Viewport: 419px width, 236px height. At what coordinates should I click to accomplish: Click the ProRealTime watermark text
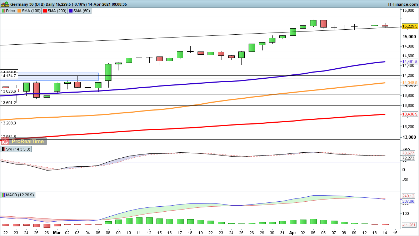(x=28, y=141)
